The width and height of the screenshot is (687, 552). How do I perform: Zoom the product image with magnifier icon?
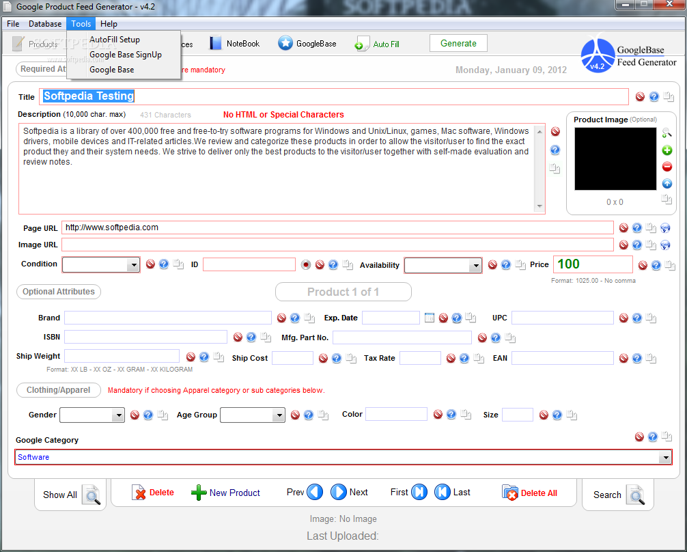coord(667,133)
